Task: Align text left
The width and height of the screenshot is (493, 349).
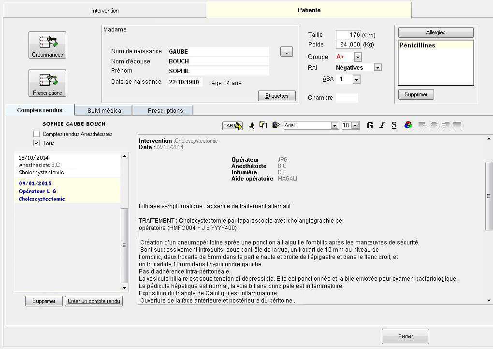Action: (x=422, y=125)
